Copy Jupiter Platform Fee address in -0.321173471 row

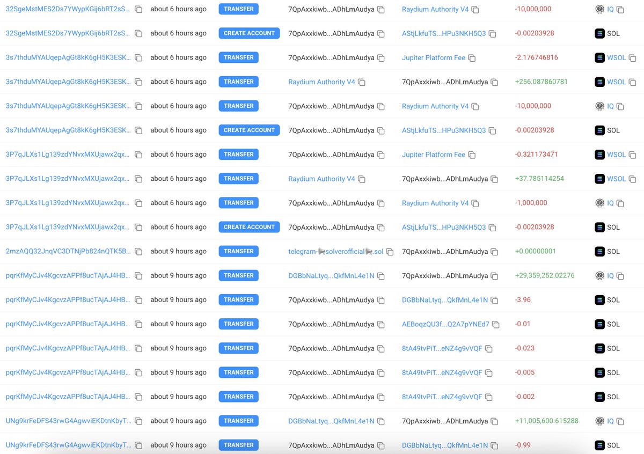(x=472, y=155)
